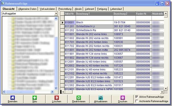The width and height of the screenshot is (172, 106).
Task: Switch to the Übersicht tab
Action: point(9,9)
